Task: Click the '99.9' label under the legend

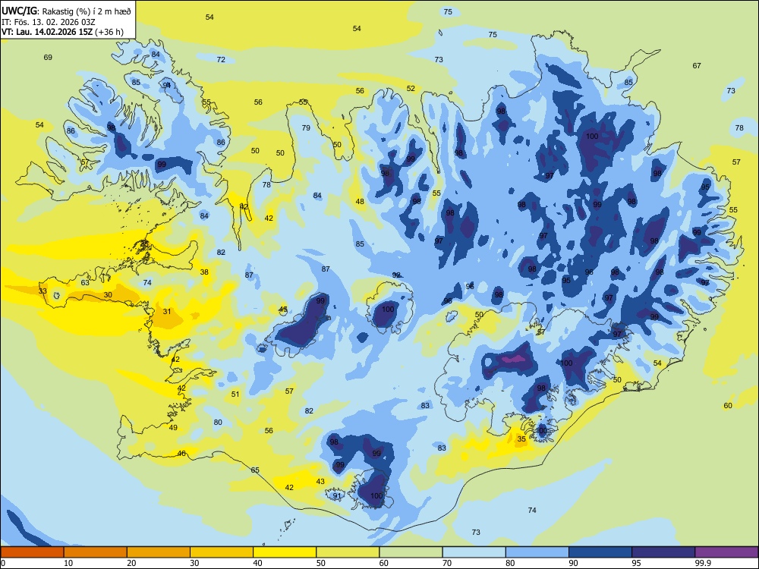Action: click(x=703, y=563)
